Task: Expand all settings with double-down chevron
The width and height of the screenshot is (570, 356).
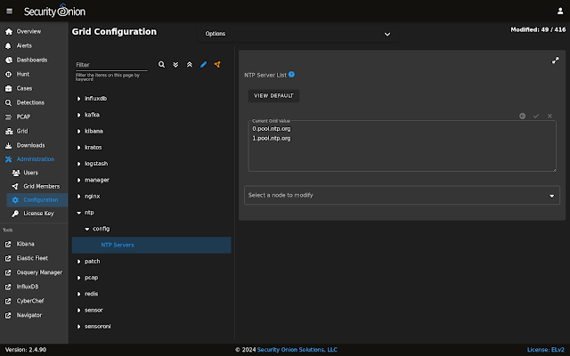Action: tap(175, 64)
